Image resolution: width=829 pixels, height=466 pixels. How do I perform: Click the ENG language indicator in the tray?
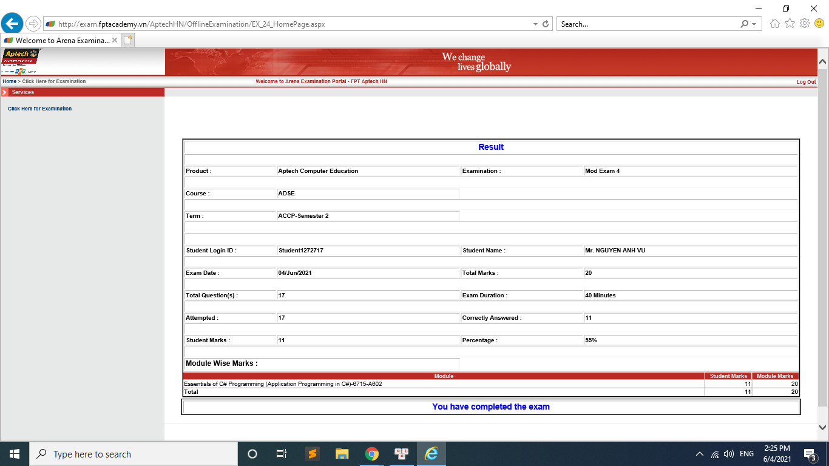[x=746, y=454]
